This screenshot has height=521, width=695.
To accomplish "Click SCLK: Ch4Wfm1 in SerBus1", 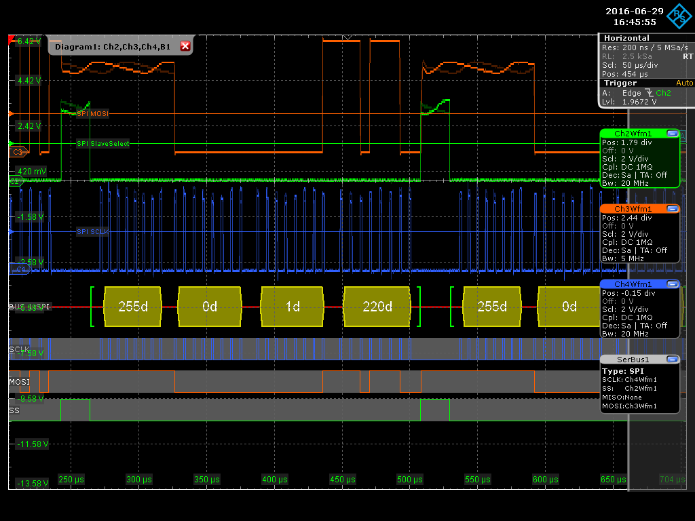I will [629, 380].
